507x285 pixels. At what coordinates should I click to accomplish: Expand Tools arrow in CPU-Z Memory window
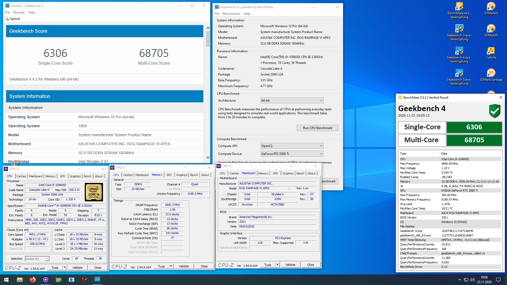tap(171, 267)
